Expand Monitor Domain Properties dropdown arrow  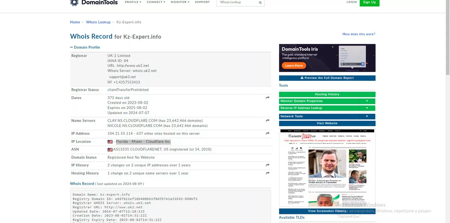pyautogui.click(x=367, y=101)
